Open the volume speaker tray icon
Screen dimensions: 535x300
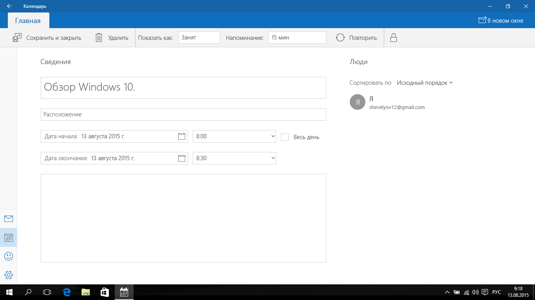(475, 292)
